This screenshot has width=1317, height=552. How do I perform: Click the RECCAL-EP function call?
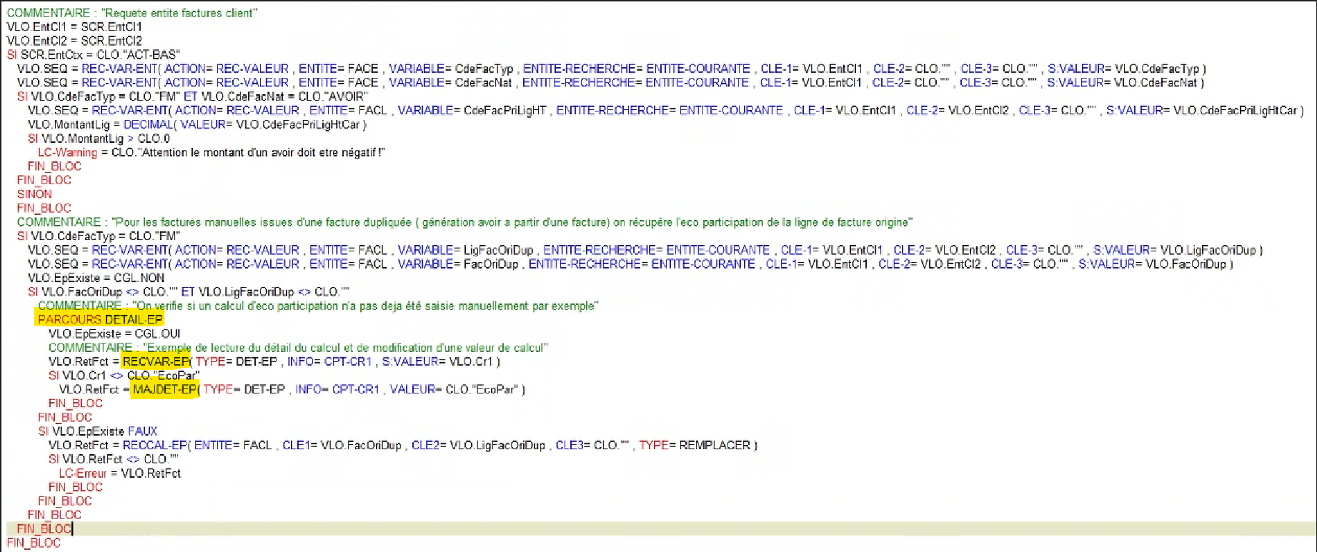(x=154, y=445)
